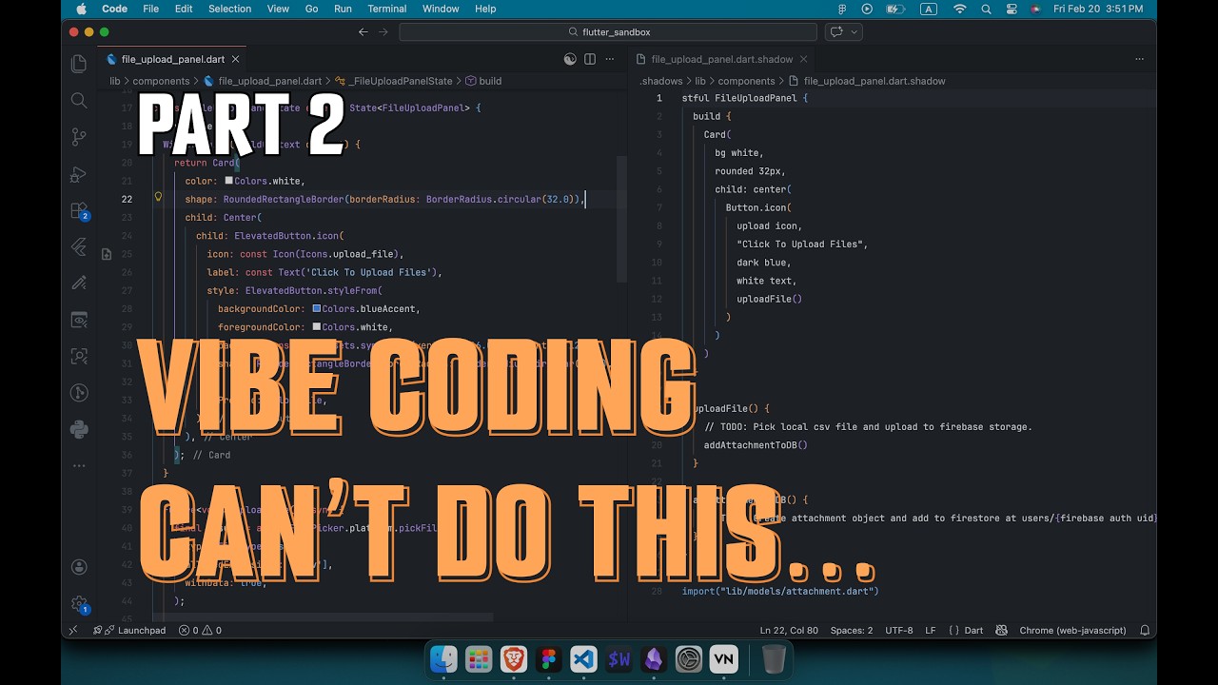Change end of line sequence LF

[930, 630]
